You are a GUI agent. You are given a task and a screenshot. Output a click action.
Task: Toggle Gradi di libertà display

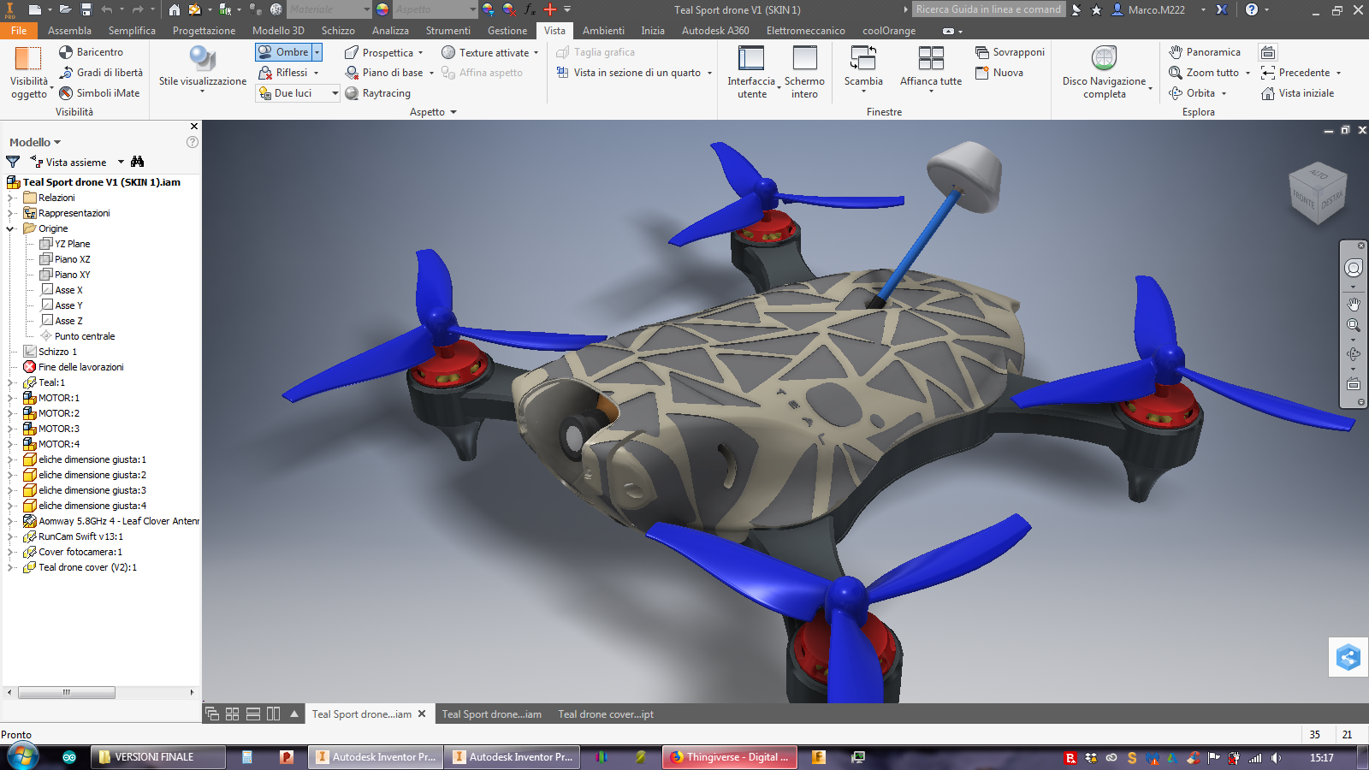(x=100, y=73)
